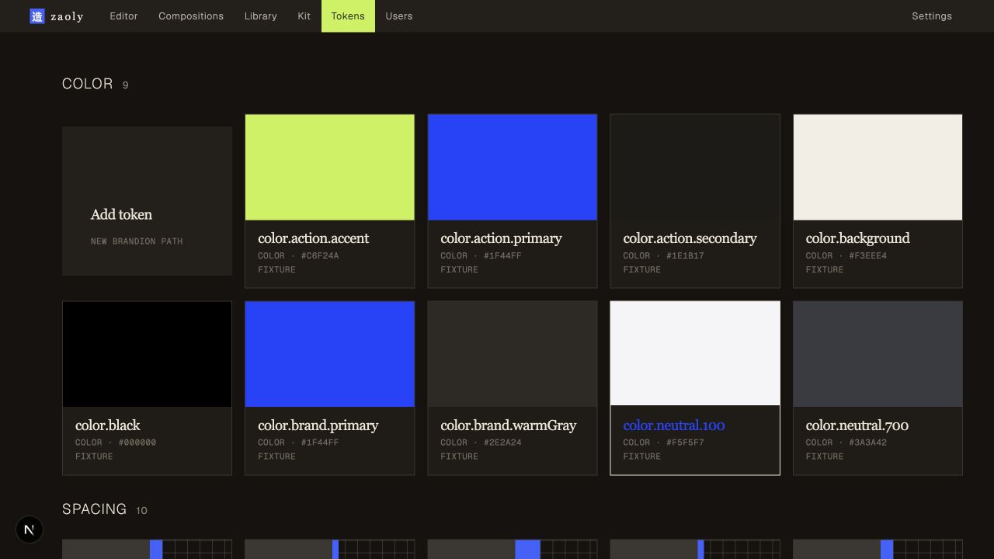This screenshot has height=559, width=994.
Task: Click the COLOR section heading
Action: [x=88, y=84]
